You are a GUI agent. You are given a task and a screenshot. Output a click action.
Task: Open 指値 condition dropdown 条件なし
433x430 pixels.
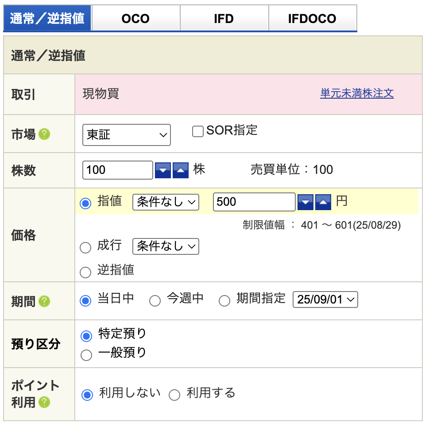coord(166,202)
